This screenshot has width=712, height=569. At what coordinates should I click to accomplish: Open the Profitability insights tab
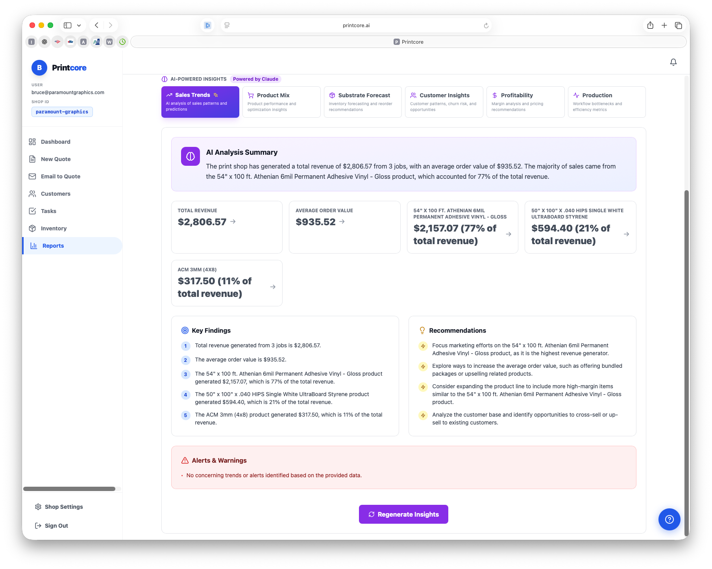point(525,102)
